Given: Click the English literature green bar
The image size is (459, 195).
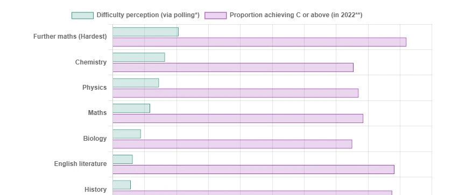Looking at the screenshot, I should (123, 160).
